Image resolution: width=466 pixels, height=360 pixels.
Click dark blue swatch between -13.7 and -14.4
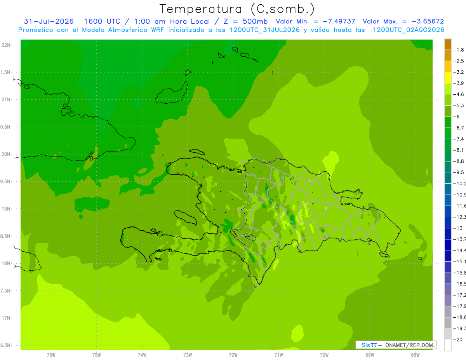pos(448,245)
